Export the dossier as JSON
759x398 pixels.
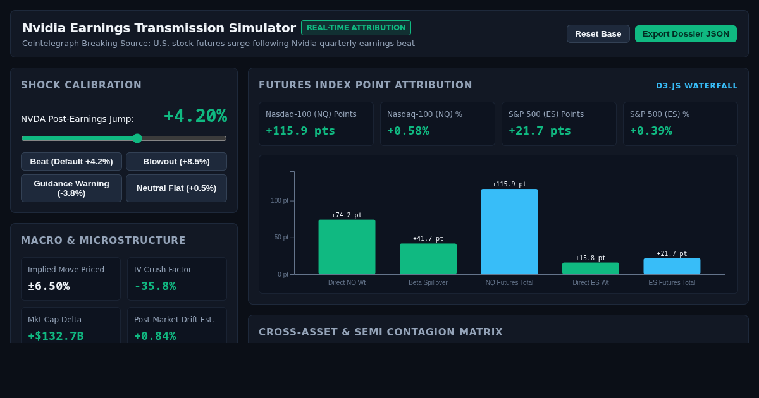tap(686, 33)
